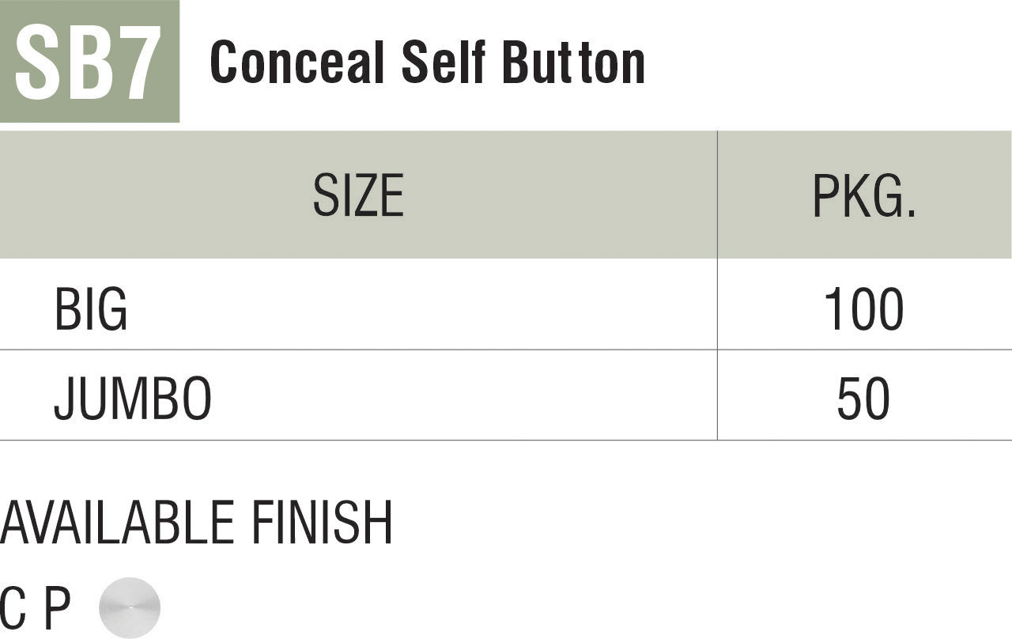This screenshot has width=1012, height=639.
Task: Click the letter C in the finish code
Action: coord(13,608)
